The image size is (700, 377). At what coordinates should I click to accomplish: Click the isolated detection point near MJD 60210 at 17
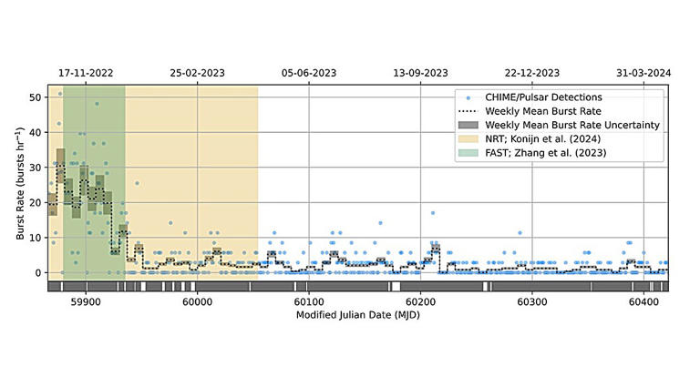click(x=433, y=213)
